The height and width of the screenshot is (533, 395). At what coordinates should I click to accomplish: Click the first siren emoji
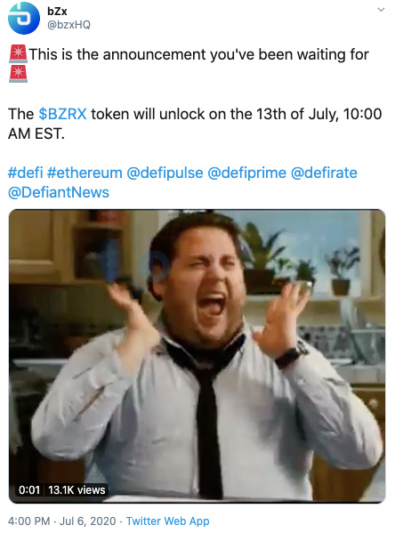[18, 54]
